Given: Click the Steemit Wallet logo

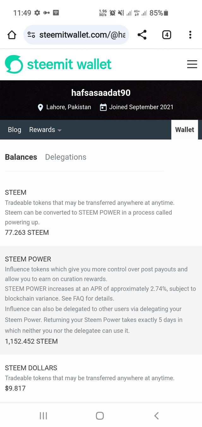Looking at the screenshot, I should (58, 64).
